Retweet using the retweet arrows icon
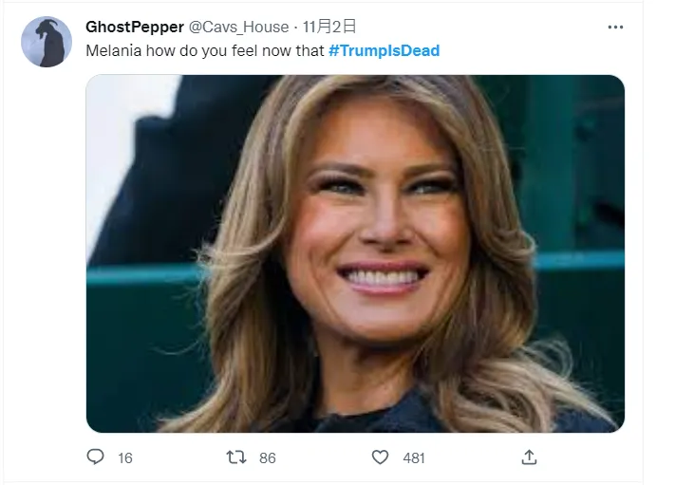The height and width of the screenshot is (485, 675). [x=236, y=457]
